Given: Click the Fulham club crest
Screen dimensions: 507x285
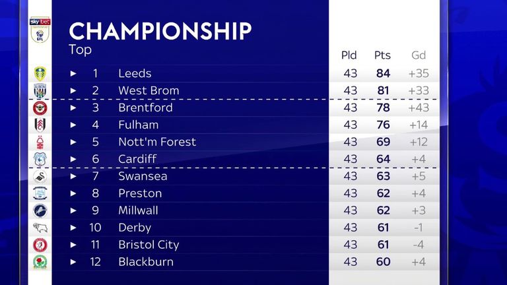Looking at the screenshot, I should pyautogui.click(x=40, y=125).
